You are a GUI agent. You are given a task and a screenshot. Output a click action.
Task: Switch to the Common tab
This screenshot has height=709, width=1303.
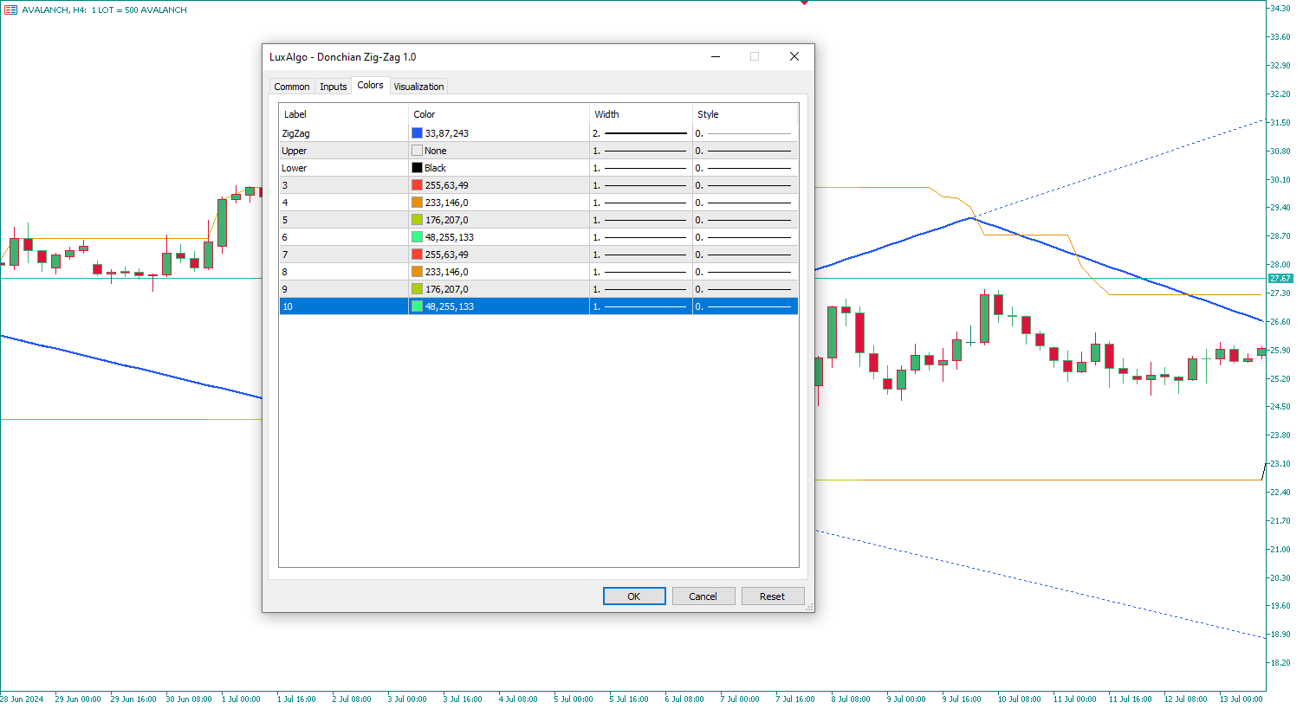tap(291, 87)
